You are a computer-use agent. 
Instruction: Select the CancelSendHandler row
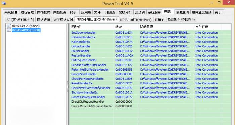pos(150,74)
